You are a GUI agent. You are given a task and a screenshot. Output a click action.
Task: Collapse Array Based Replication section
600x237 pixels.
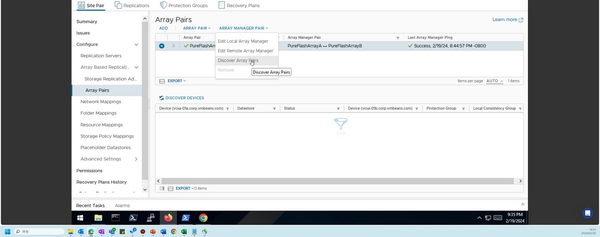[x=136, y=67]
